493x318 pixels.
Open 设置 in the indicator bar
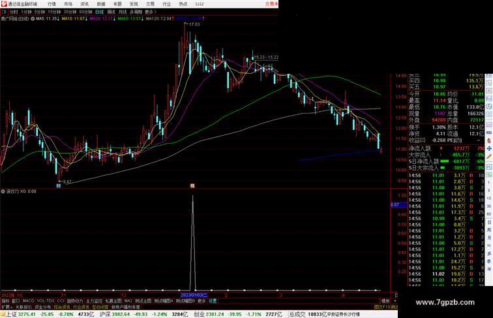[213, 301]
